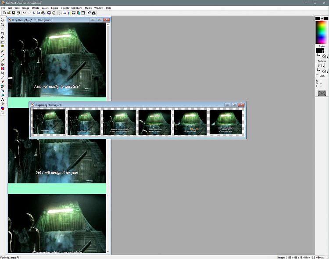
Task: Toggle the Overview window toolbar icon
Action: 83,13
